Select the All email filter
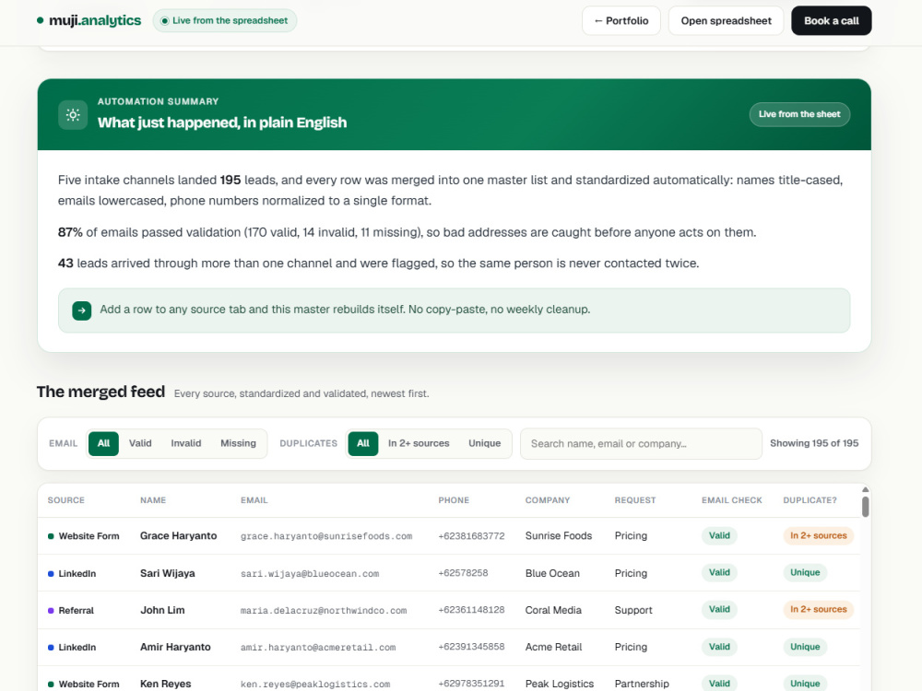The height and width of the screenshot is (691, 922). coord(103,444)
